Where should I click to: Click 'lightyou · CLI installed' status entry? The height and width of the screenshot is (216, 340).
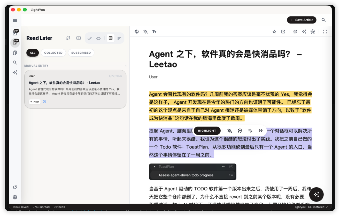coord(311,207)
